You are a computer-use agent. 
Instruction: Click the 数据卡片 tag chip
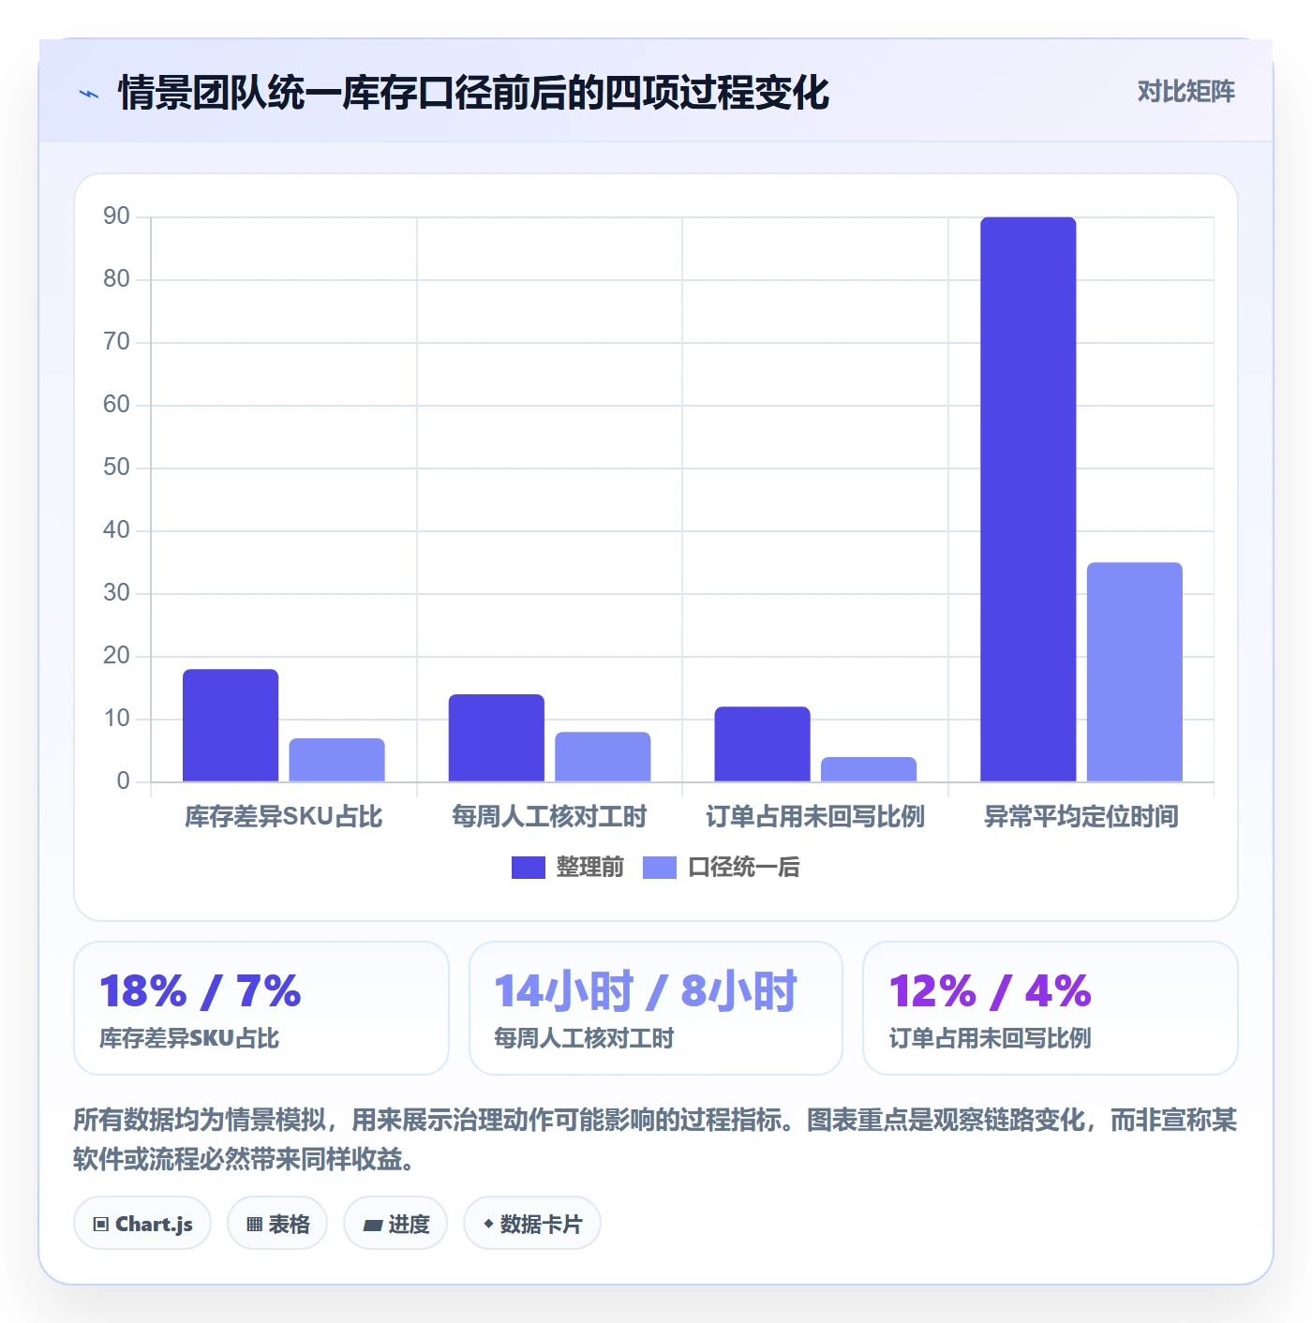coord(532,1223)
